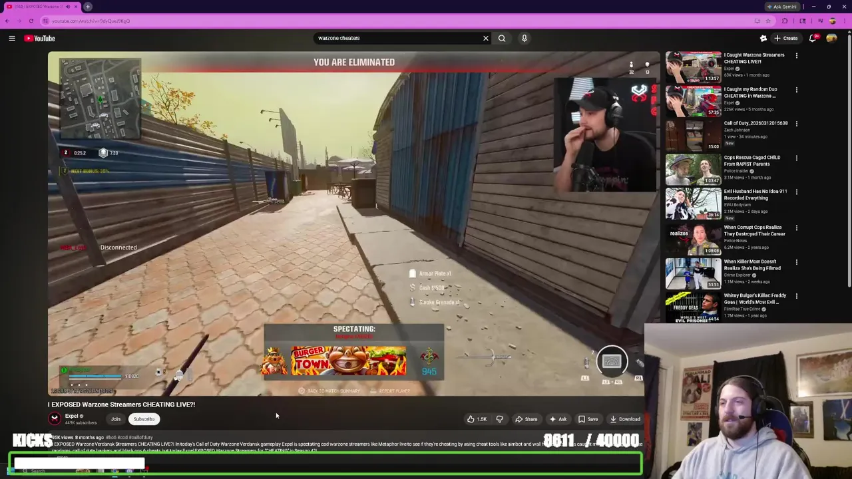The width and height of the screenshot is (852, 479).
Task: Open options menu for 'Evil Husband' video
Action: tap(796, 192)
